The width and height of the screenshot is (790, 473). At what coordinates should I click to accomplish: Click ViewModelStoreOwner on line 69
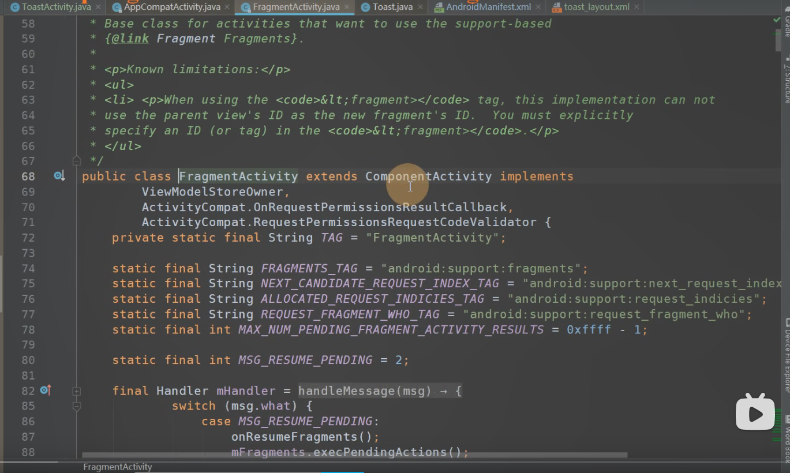click(212, 192)
